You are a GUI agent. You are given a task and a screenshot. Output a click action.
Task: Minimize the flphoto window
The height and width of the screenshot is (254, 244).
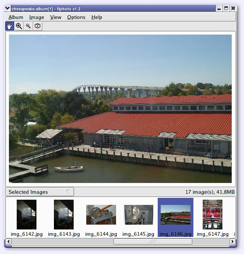pyautogui.click(x=219, y=9)
